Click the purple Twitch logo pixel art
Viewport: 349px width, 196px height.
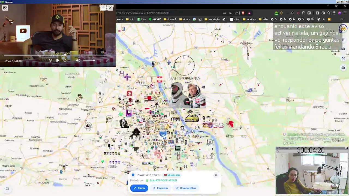click(x=129, y=113)
